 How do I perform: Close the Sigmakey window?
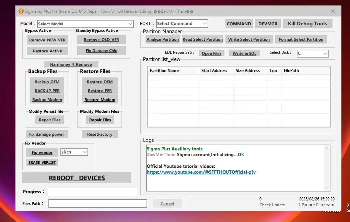coord(333,11)
